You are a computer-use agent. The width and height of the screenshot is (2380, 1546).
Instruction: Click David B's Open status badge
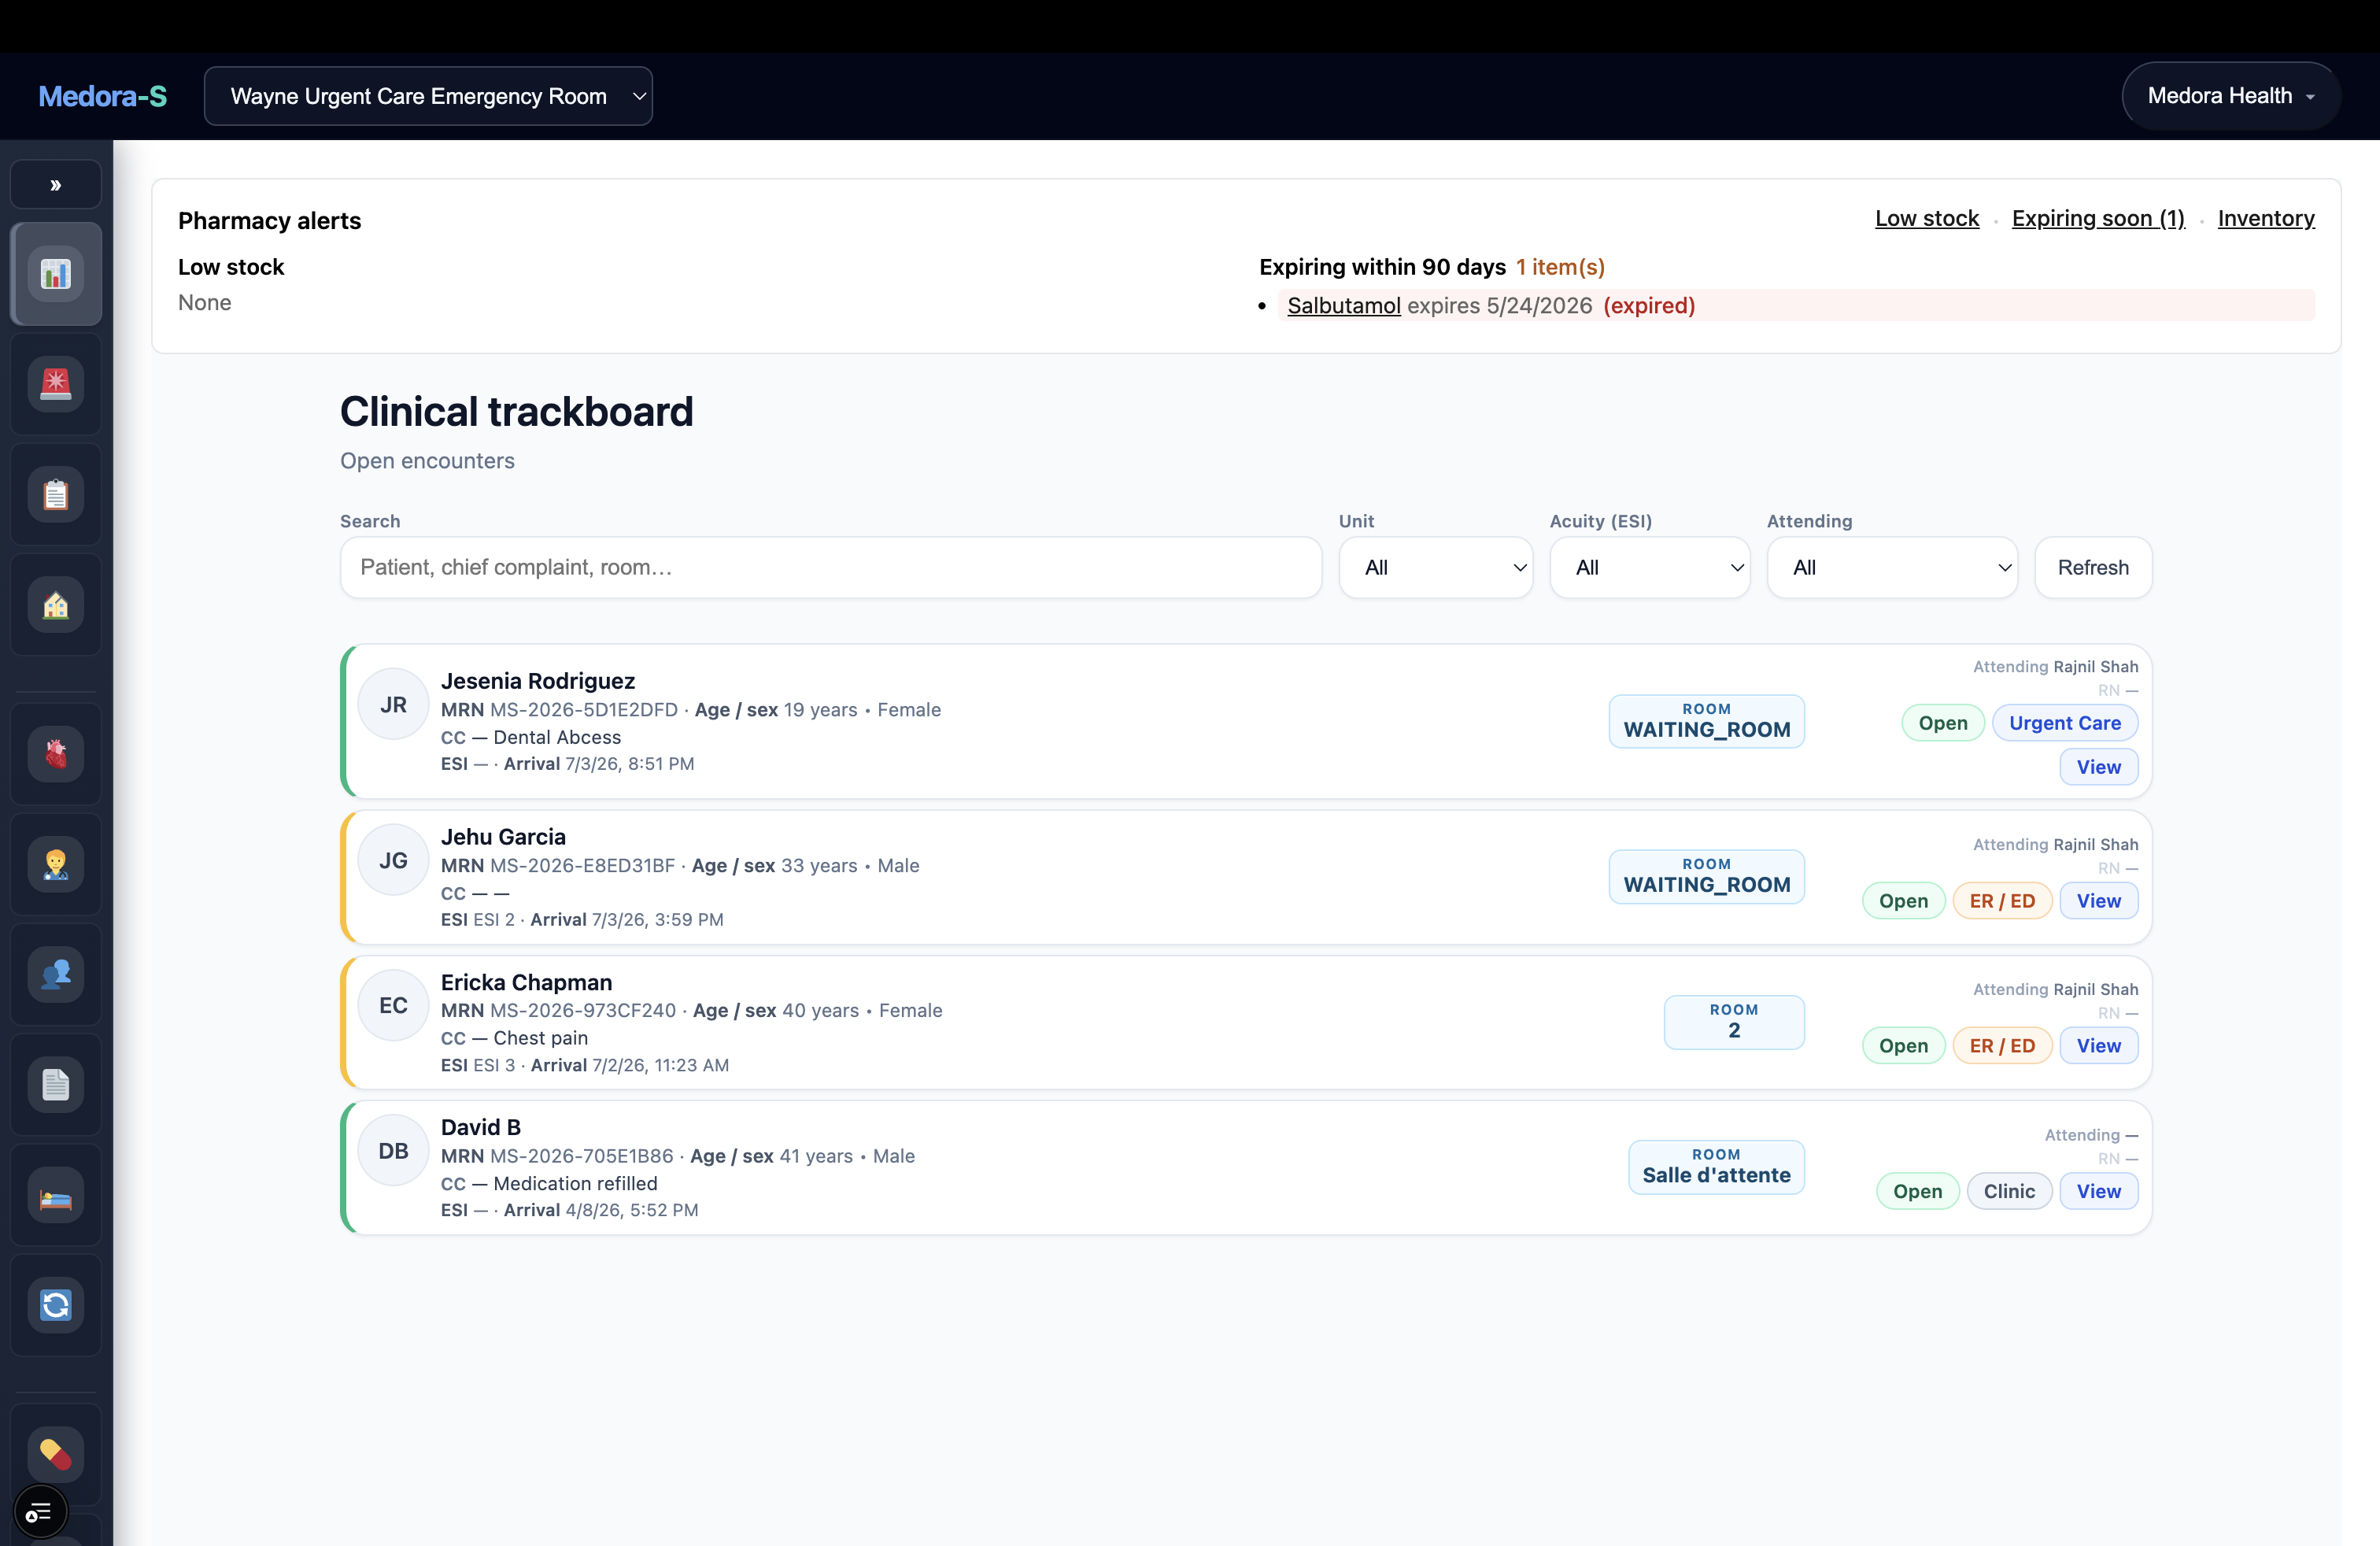click(x=1917, y=1191)
